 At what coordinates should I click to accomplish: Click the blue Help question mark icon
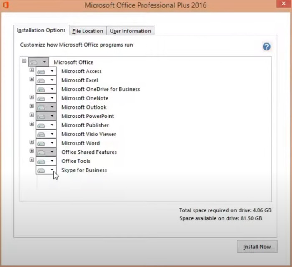(267, 47)
